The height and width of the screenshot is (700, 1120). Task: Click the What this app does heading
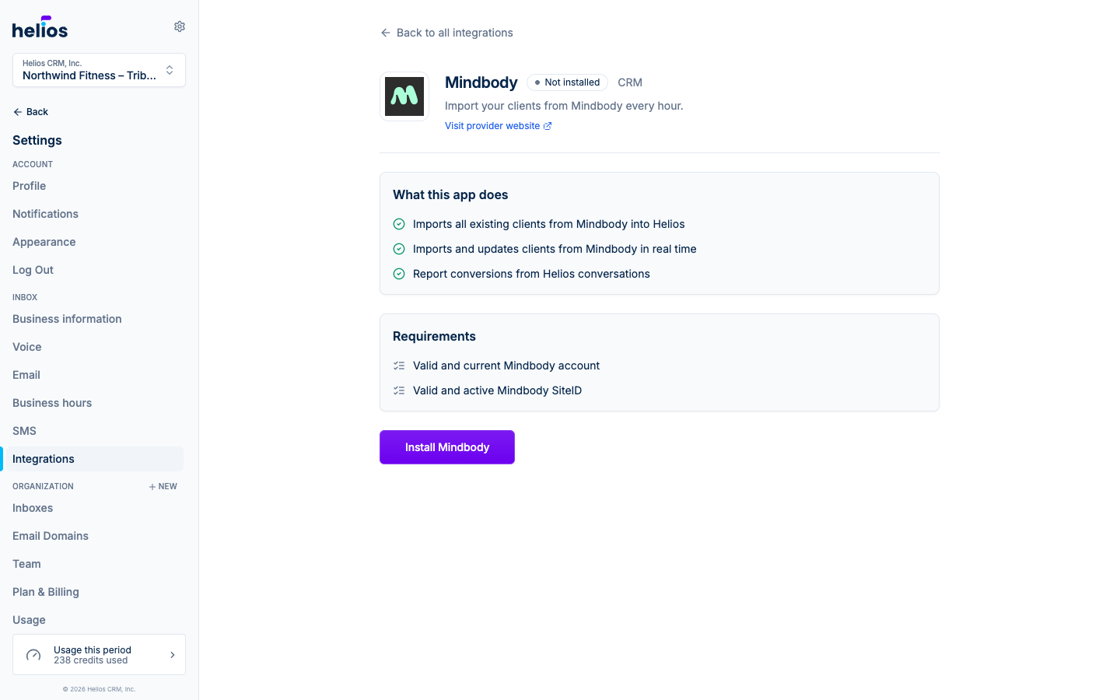(450, 194)
